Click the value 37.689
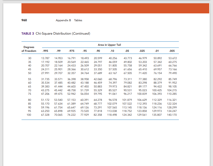 pyautogui.click(x=98, y=73)
